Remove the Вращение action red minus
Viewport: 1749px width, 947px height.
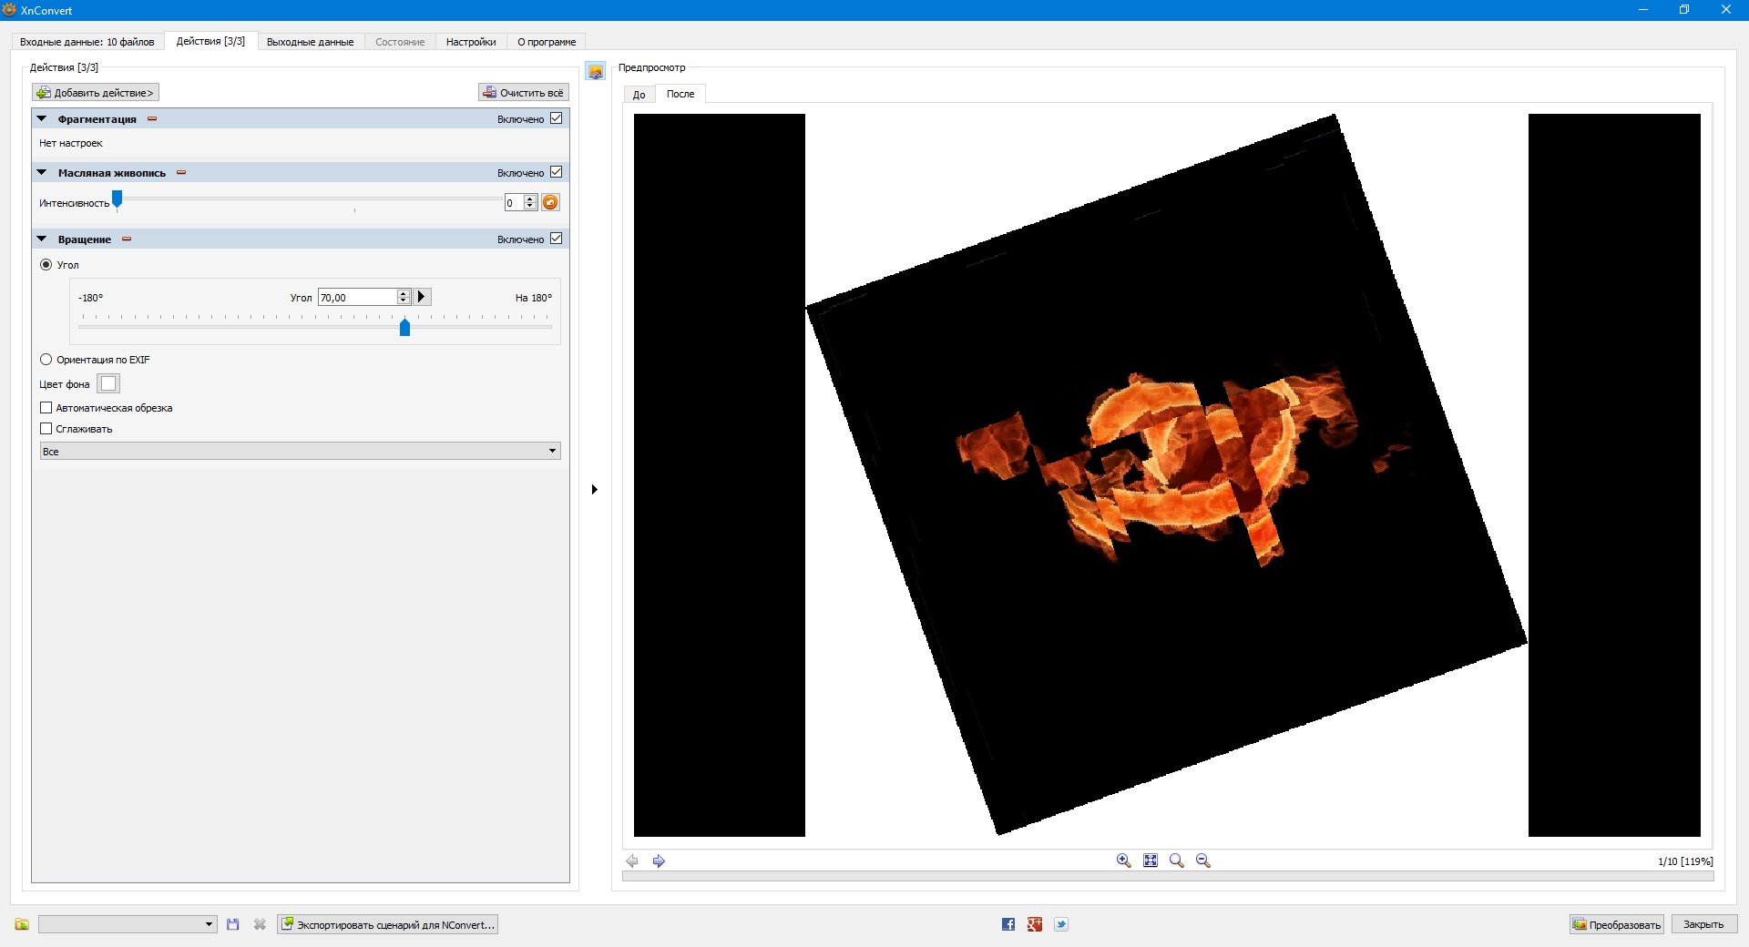click(x=127, y=239)
